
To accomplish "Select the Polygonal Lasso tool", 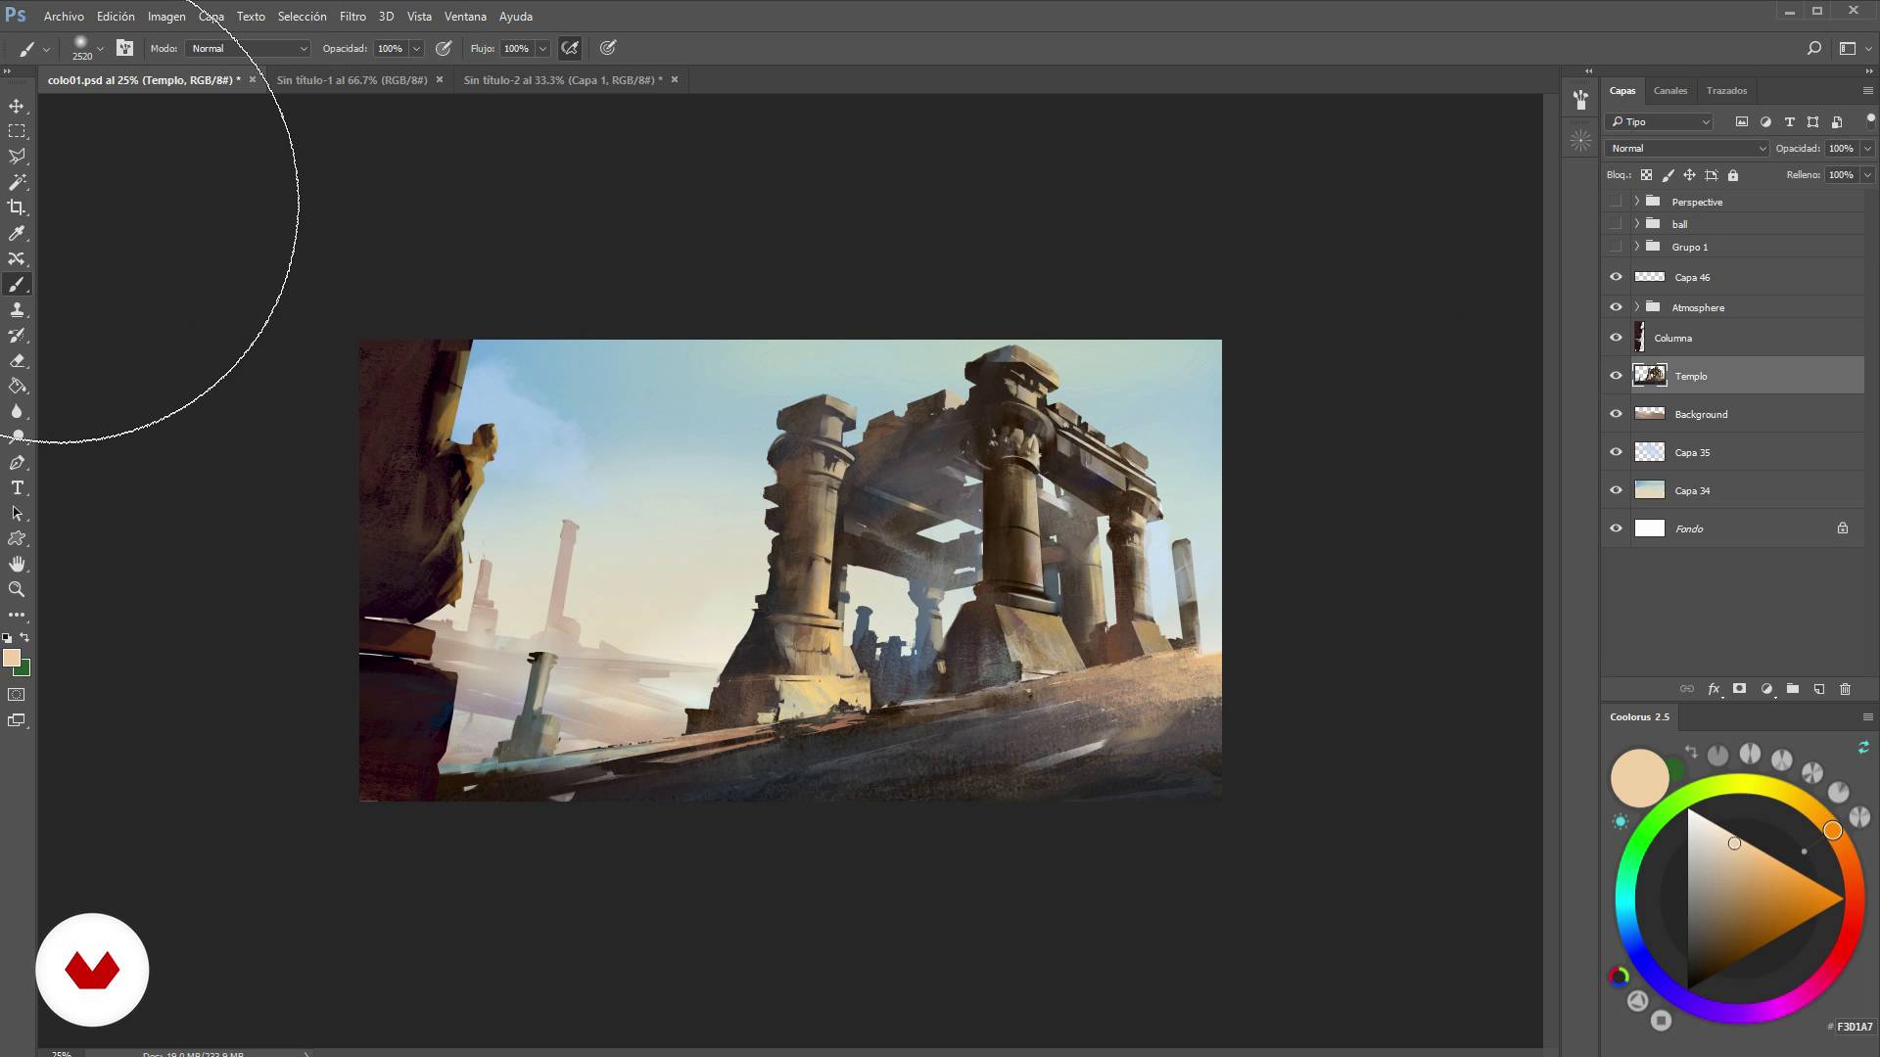I will pyautogui.click(x=17, y=157).
